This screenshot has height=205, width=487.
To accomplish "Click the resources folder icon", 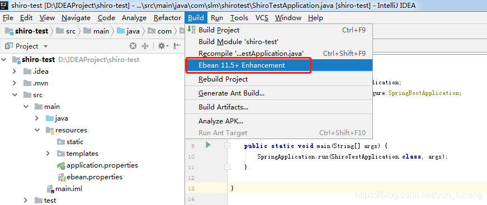I will pos(50,130).
